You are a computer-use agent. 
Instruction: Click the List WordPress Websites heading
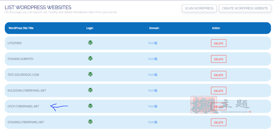point(38,7)
